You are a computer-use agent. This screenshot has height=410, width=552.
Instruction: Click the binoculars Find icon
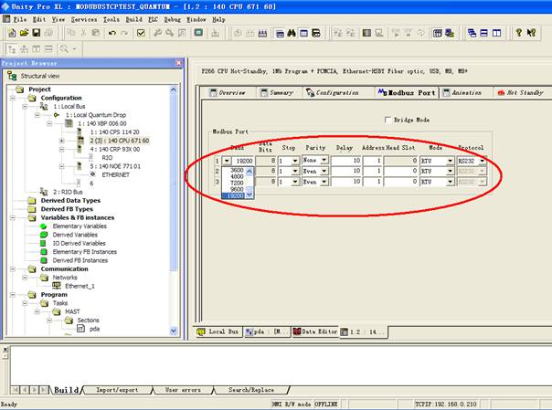point(292,33)
